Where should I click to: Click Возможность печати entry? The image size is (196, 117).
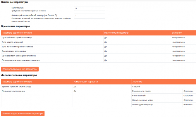click(157, 91)
